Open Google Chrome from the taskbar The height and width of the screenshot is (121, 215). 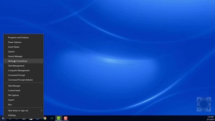45,118
